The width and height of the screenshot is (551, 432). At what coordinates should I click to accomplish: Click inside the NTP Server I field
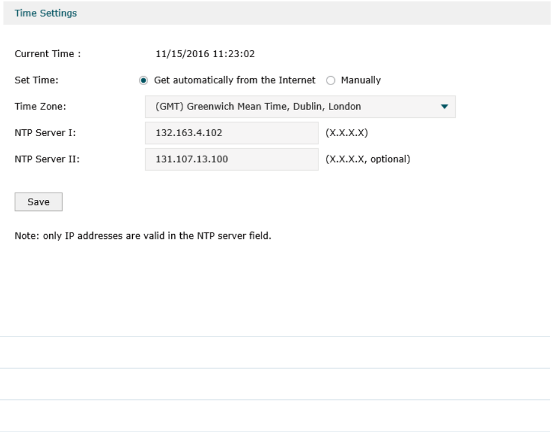click(x=232, y=133)
